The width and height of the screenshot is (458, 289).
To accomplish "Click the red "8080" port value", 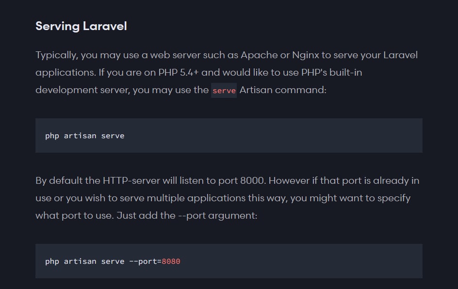I will click(x=171, y=261).
